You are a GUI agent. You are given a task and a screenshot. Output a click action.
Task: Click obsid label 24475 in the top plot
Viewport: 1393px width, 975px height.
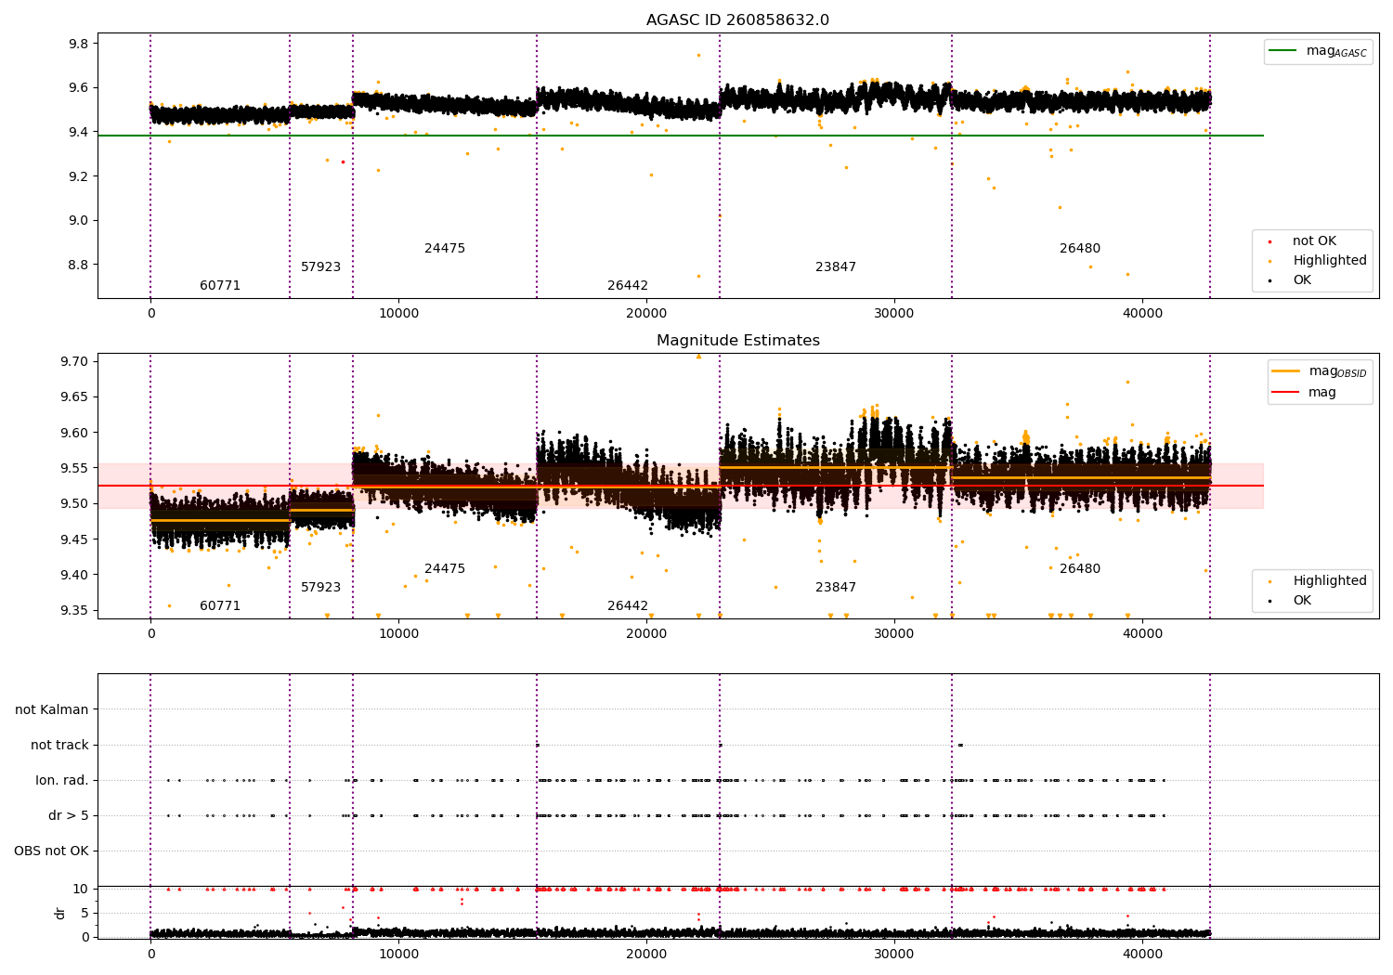pyautogui.click(x=445, y=249)
